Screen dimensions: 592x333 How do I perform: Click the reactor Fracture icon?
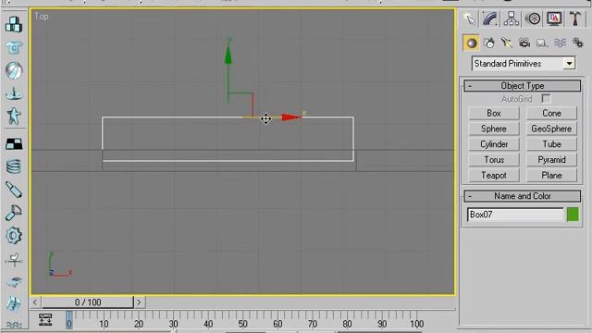pos(14,303)
